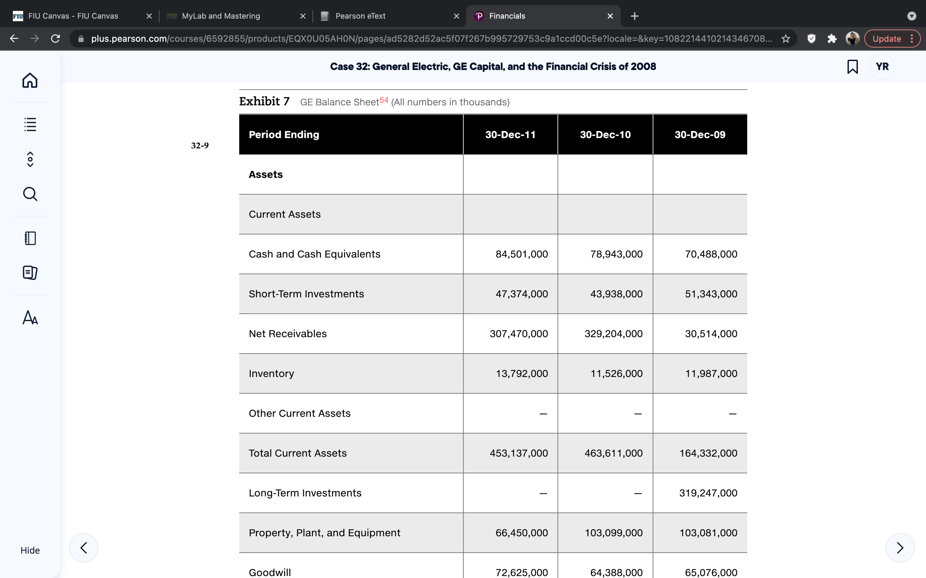Open the search magnifier in sidebar
This screenshot has width=926, height=578.
[x=30, y=194]
